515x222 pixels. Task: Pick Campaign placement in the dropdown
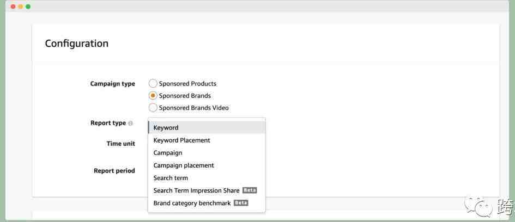point(207,165)
